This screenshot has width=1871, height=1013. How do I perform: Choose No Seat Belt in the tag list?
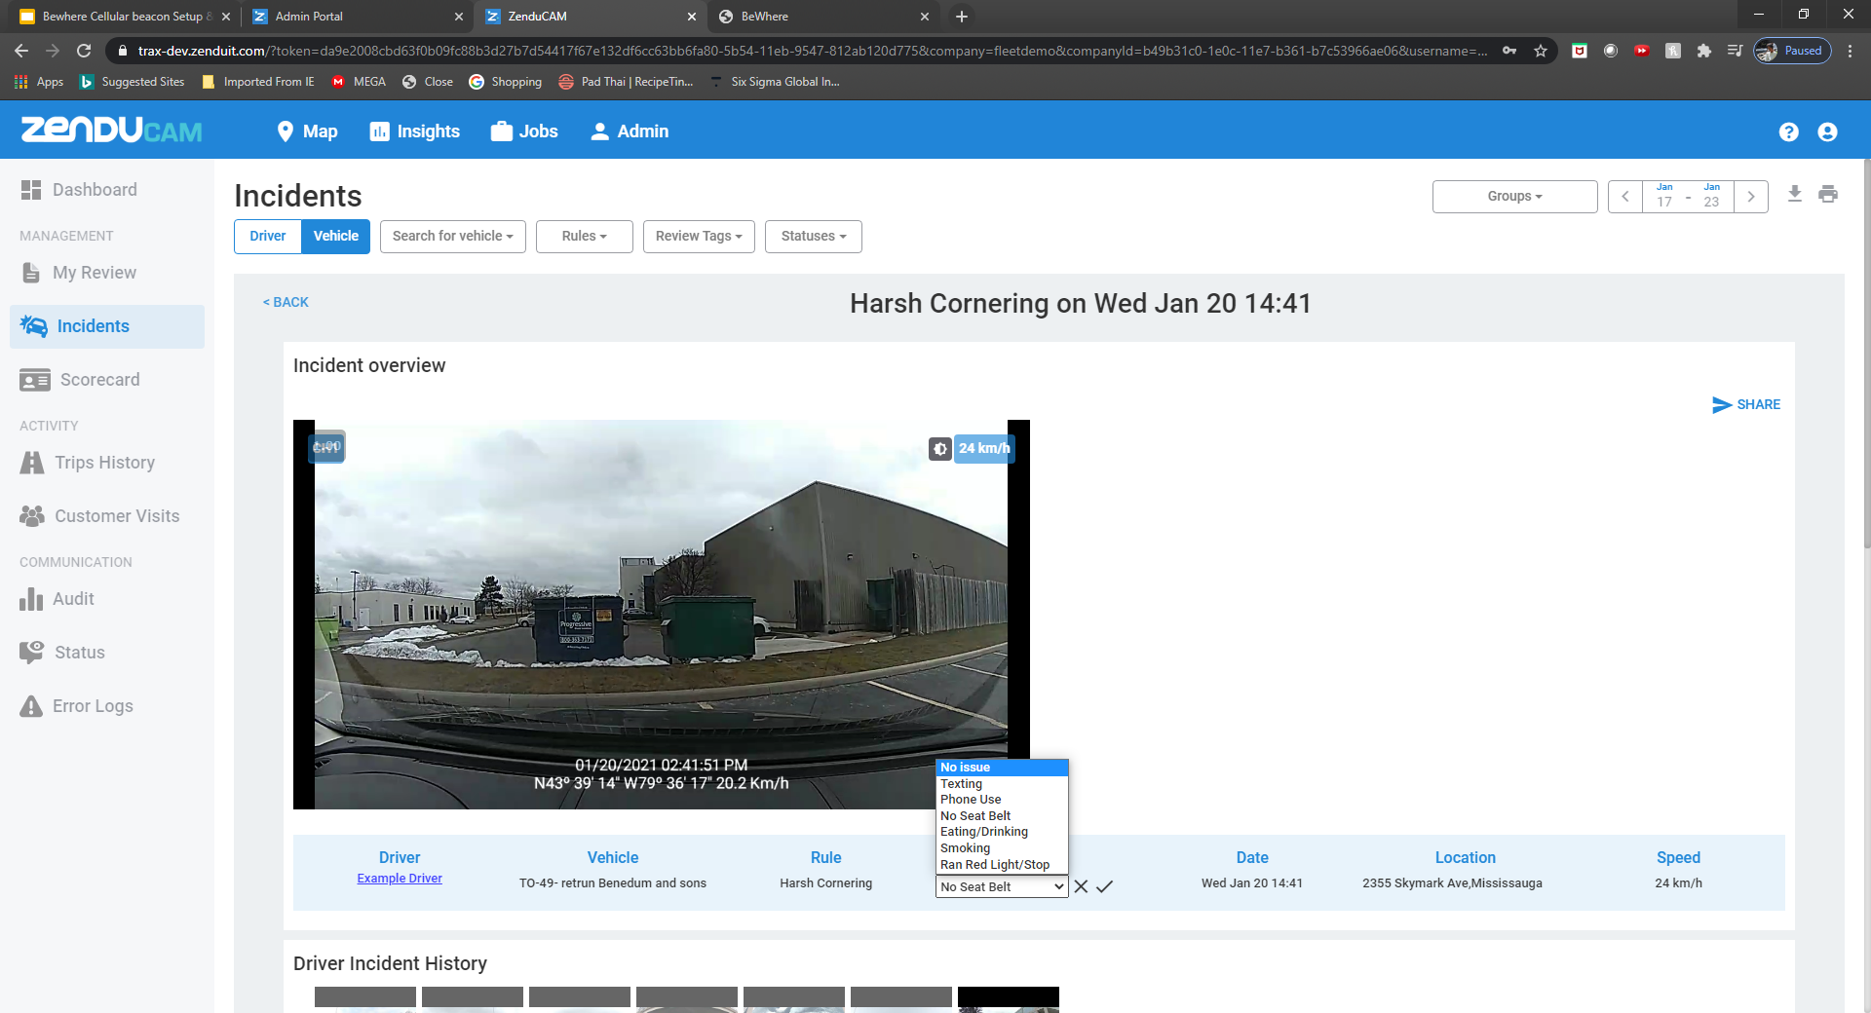click(1002, 816)
